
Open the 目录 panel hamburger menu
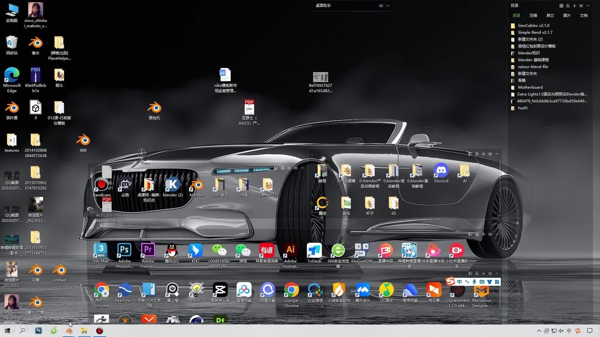pyautogui.click(x=581, y=6)
